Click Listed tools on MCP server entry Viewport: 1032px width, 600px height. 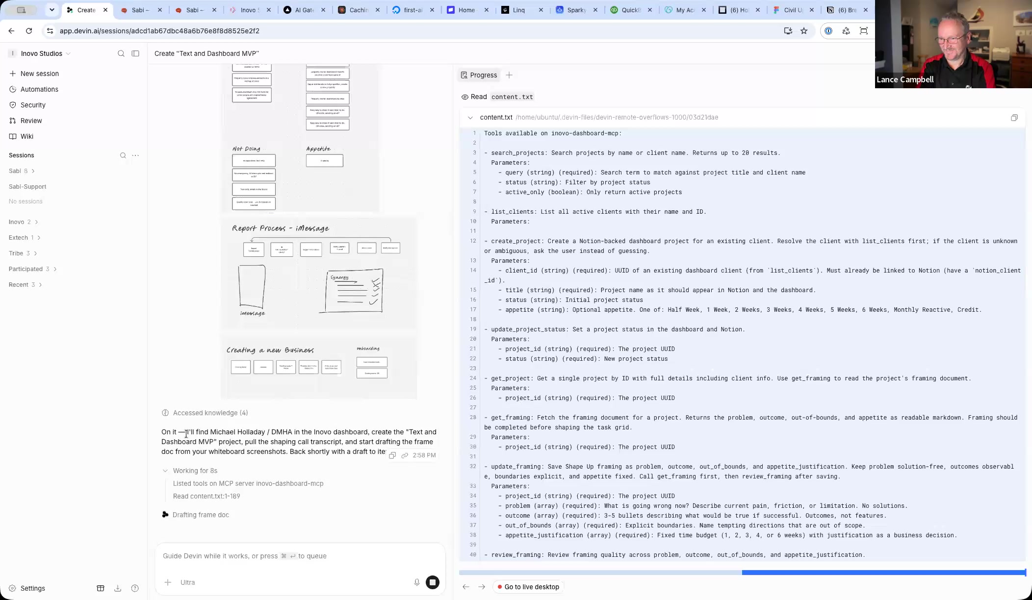[248, 483]
